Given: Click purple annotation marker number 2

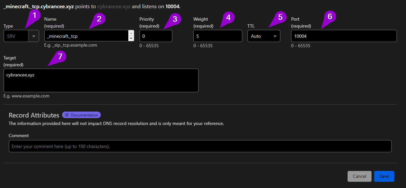Looking at the screenshot, I should [x=99, y=19].
